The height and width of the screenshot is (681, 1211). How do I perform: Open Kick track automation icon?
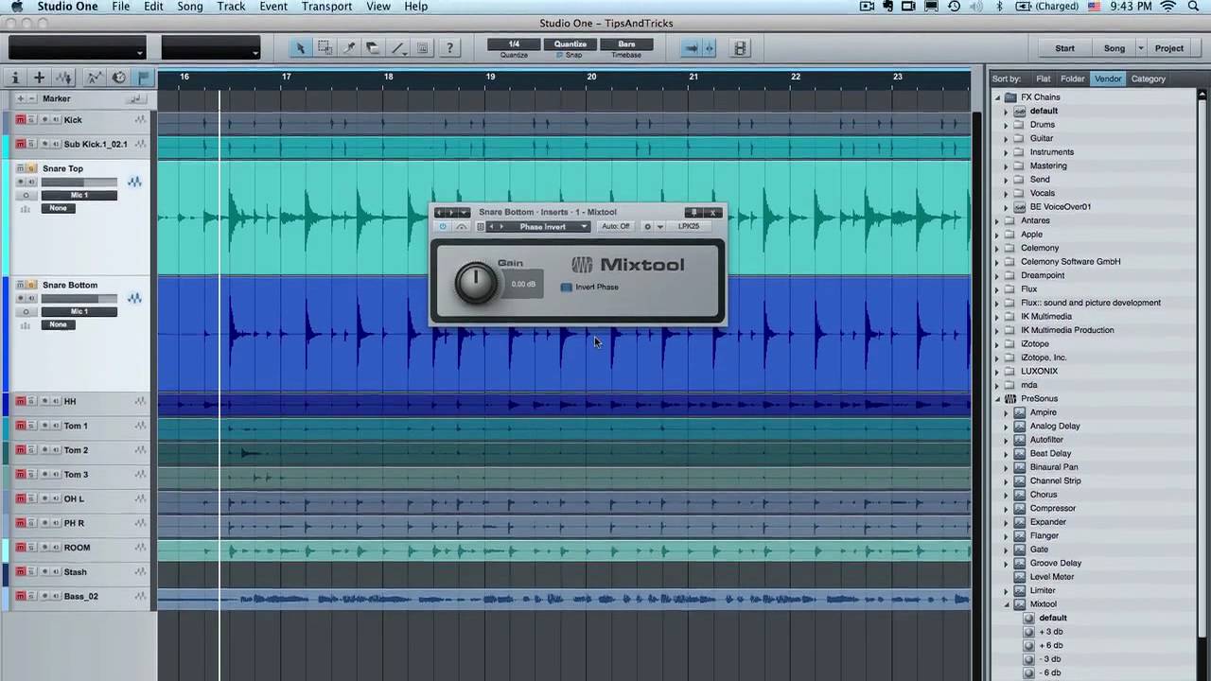141,119
